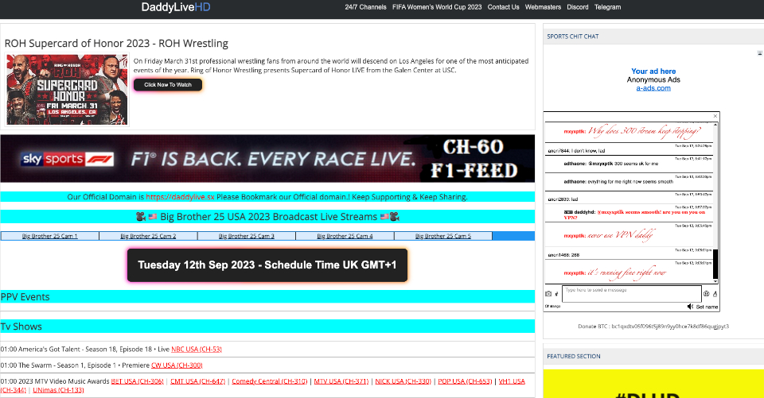
Task: Open POP USA (CH-653) stream
Action: point(465,381)
